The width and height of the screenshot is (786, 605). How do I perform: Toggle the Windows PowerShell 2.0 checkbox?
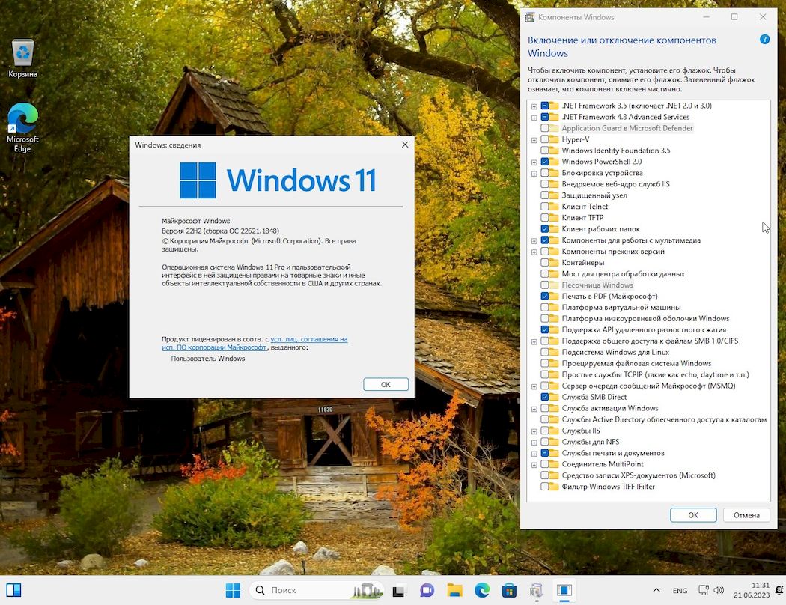coord(544,162)
